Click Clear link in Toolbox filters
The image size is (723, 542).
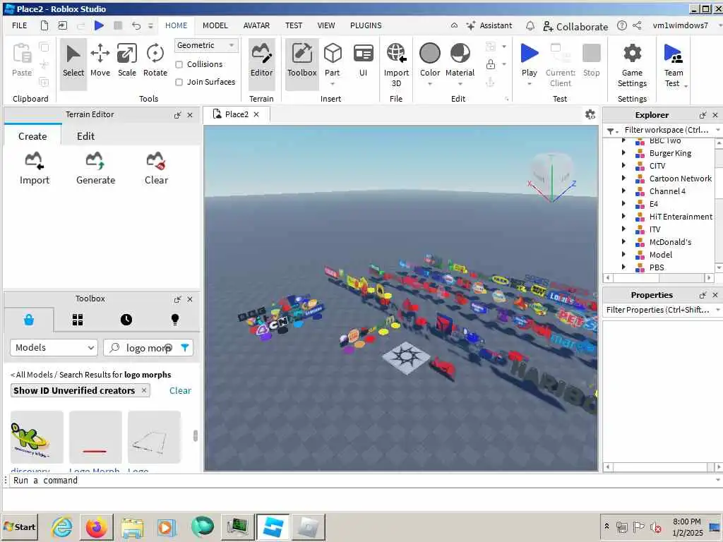tap(180, 390)
